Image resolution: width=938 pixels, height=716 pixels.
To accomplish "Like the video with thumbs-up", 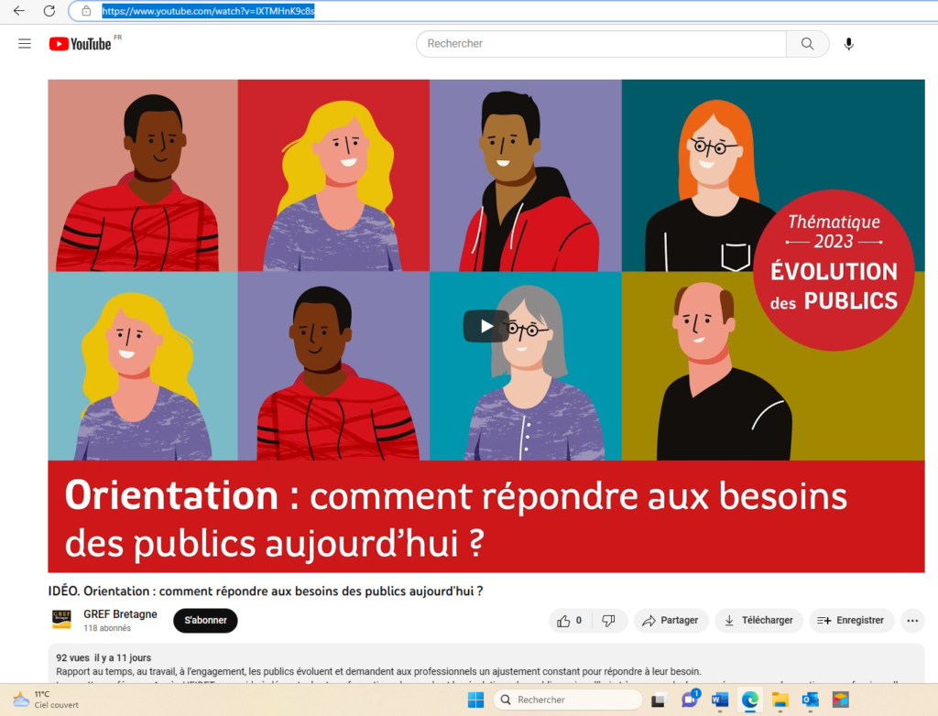I will pos(569,621).
